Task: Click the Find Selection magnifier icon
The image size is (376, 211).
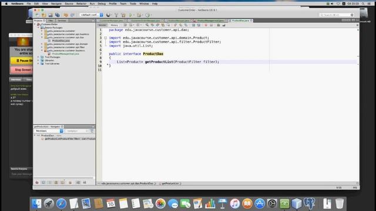Action: [x=147, y=25]
